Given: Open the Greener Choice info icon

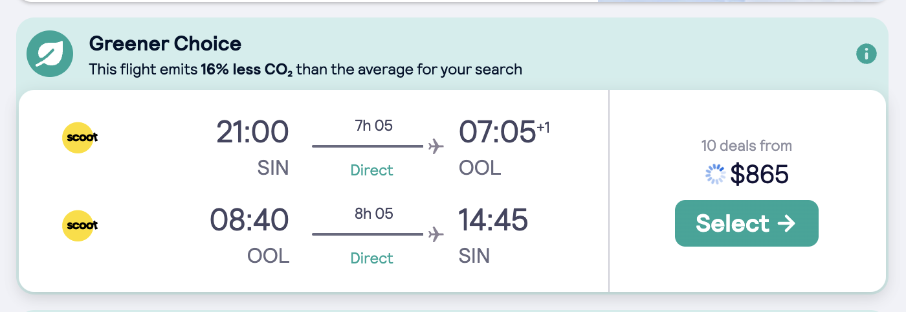Looking at the screenshot, I should [x=866, y=53].
